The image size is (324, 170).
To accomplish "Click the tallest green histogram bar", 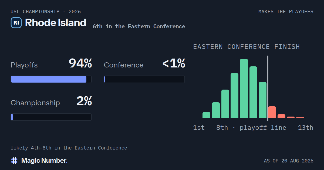I will tap(244, 88).
